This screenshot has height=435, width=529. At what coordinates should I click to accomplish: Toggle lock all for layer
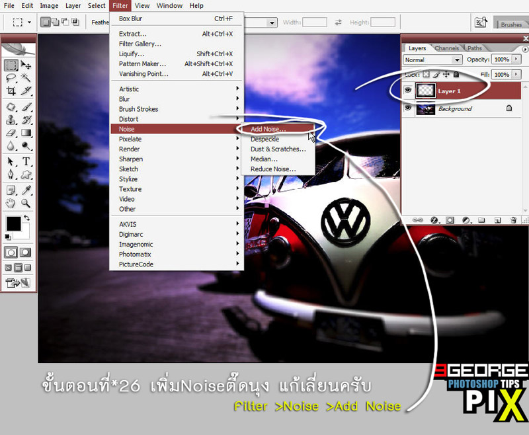(x=456, y=74)
